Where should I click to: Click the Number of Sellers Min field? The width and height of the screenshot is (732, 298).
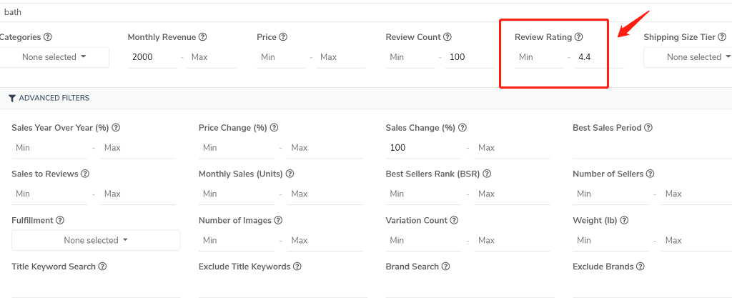point(610,194)
